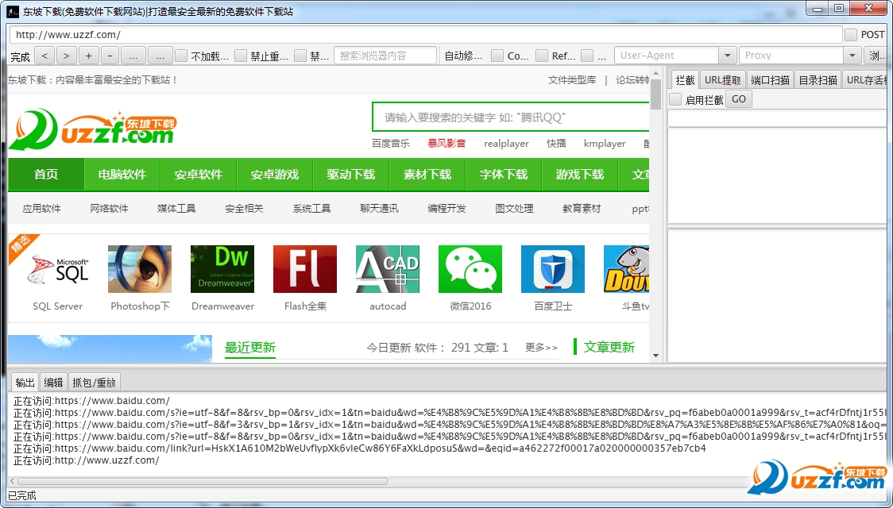Open the AutoCAD icon
The image size is (893, 508).
tap(387, 269)
